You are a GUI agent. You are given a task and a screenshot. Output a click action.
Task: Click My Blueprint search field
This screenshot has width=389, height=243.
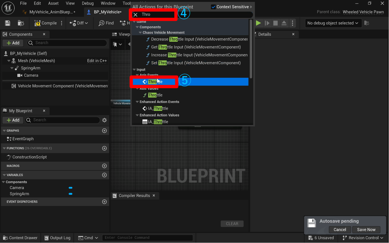pos(62,120)
